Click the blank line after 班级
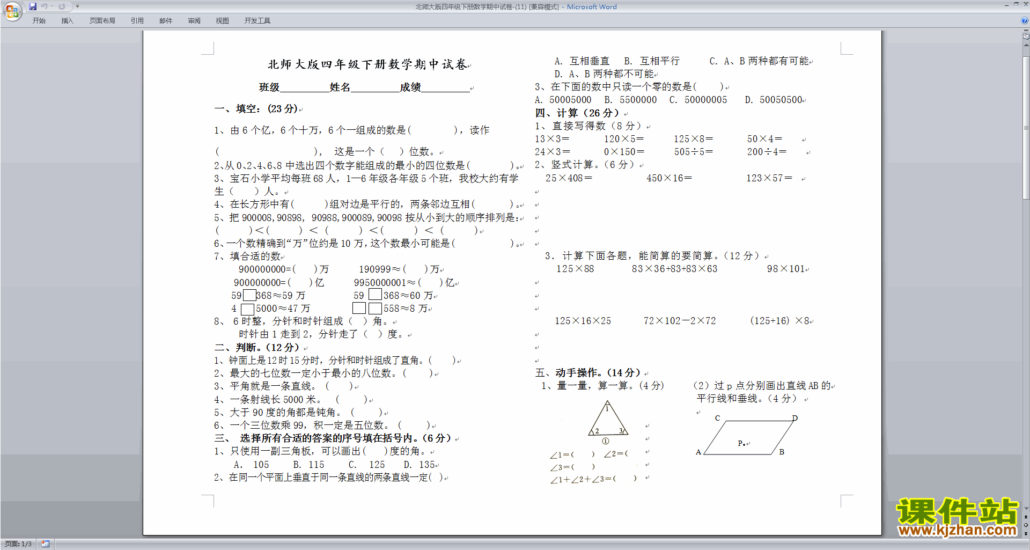This screenshot has width=1030, height=550. pyautogui.click(x=304, y=88)
